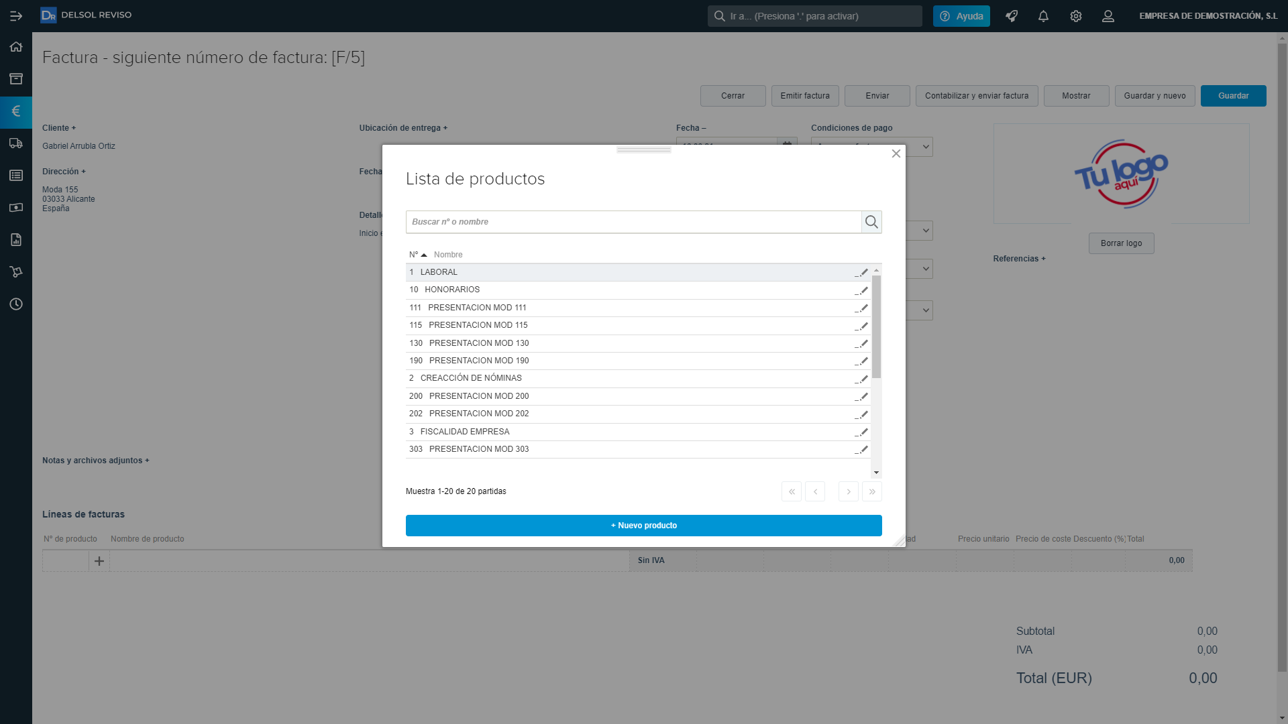Click the + Nuevo producto button
The height and width of the screenshot is (724, 1288).
(x=643, y=526)
